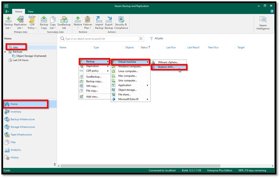Choose Virtual machine submenu item
This screenshot has height=178, width=280.
pos(131,62)
